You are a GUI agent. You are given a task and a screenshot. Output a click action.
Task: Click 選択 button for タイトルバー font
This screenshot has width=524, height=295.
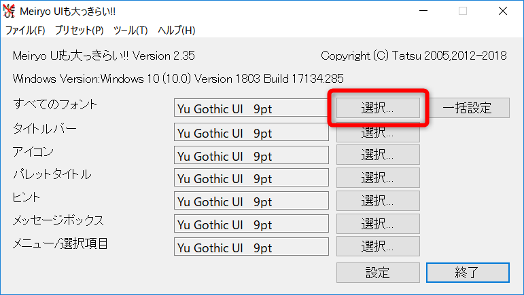(378, 132)
